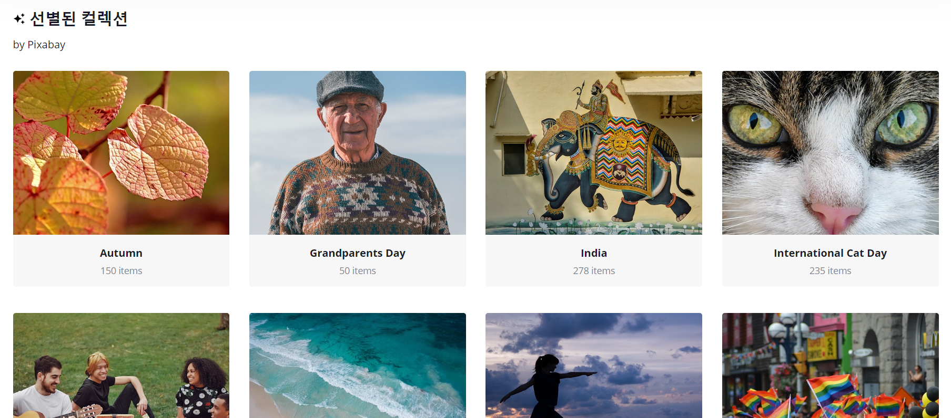This screenshot has height=418, width=951.
Task: Click the 235 items count label
Action: click(x=830, y=271)
